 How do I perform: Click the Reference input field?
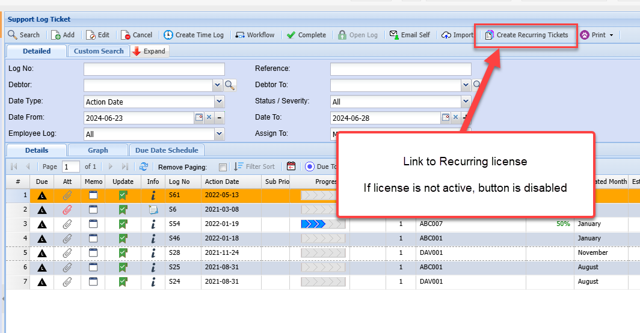pyautogui.click(x=401, y=69)
